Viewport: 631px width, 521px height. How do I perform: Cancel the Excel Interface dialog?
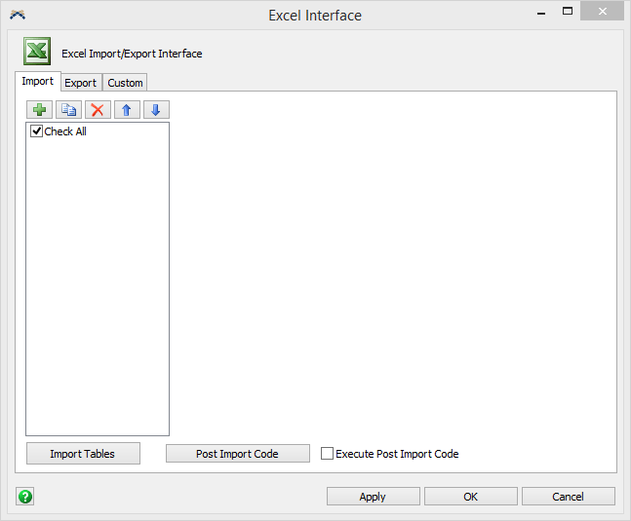click(x=568, y=497)
